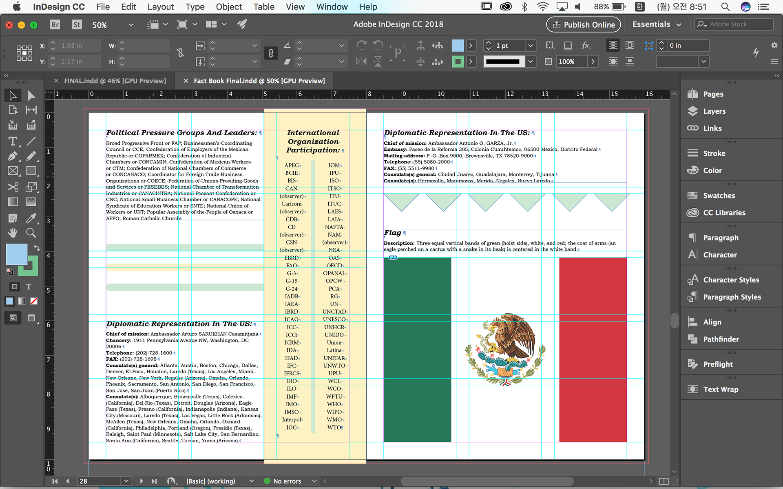Apply None to fill
Image resolution: width=783 pixels, height=489 pixels.
coord(34,301)
